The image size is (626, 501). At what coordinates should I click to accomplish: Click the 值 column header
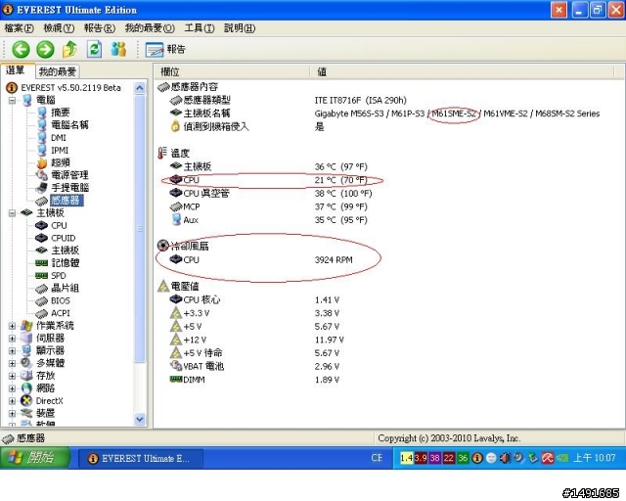(x=462, y=71)
